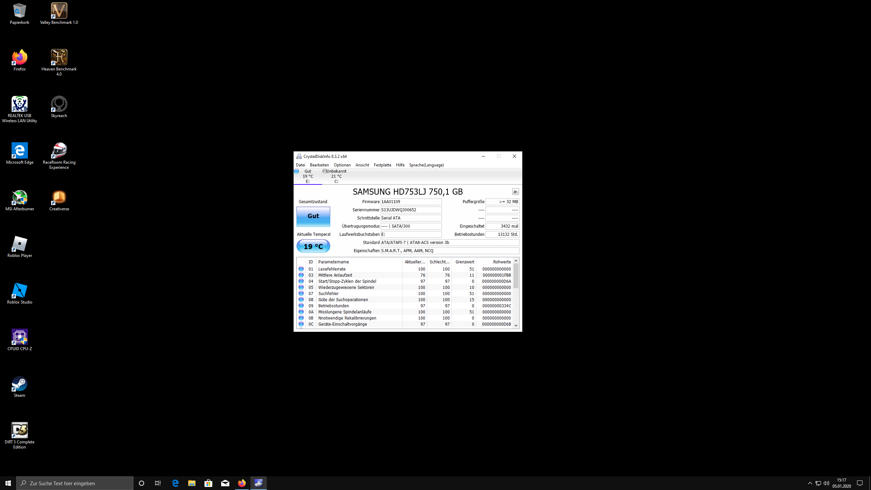Open Heaven Benchmark 4.0 icon
871x490 pixels.
tap(59, 58)
